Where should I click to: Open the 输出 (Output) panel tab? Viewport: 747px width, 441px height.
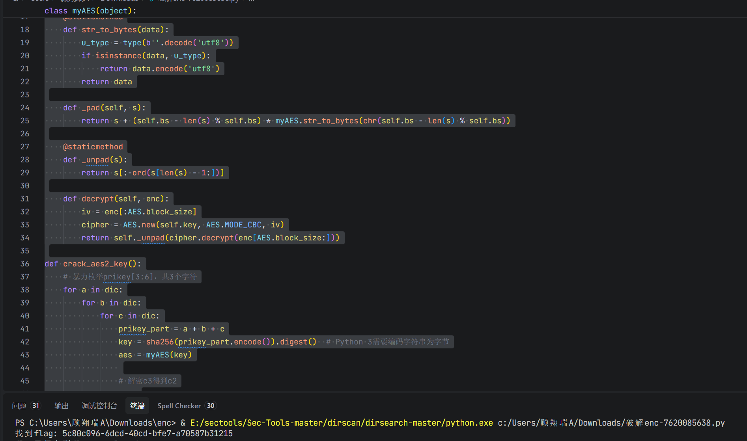(62, 406)
